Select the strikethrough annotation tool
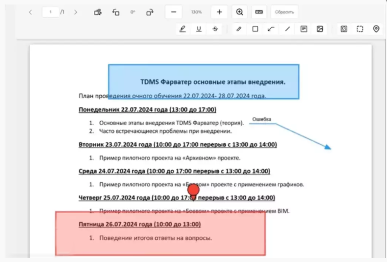Image resolution: width=387 pixels, height=262 pixels. (x=215, y=29)
